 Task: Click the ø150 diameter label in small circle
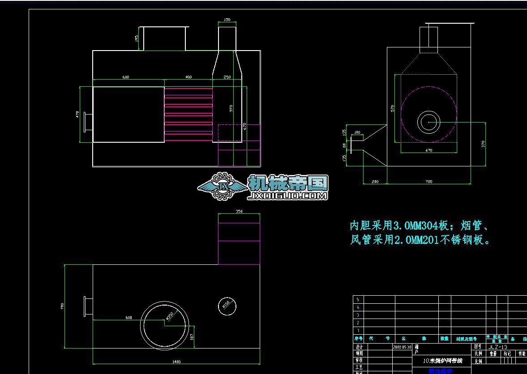[x=226, y=304]
